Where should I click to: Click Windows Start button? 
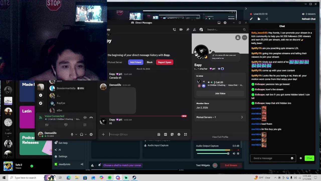(4, 178)
